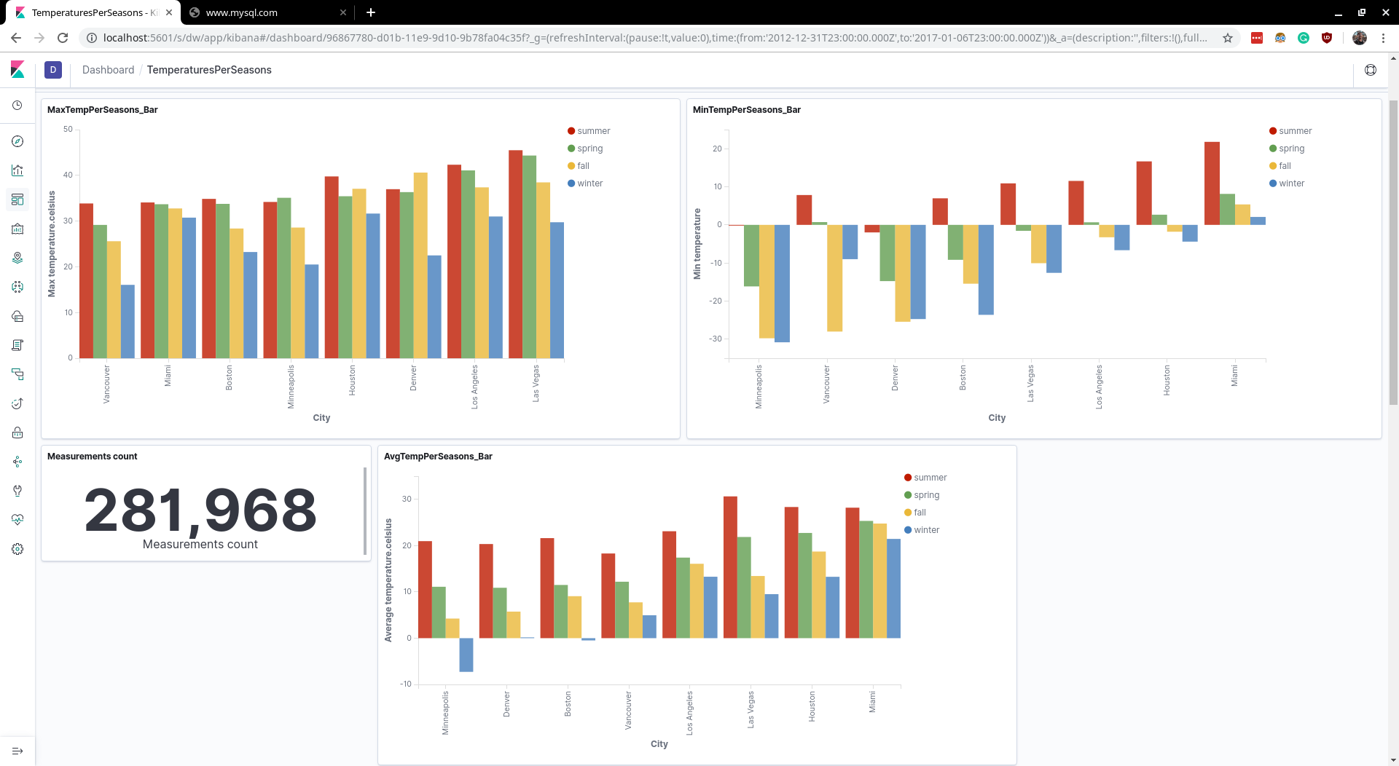Switch to www.mysql.com tab
The image size is (1399, 766).
[266, 12]
